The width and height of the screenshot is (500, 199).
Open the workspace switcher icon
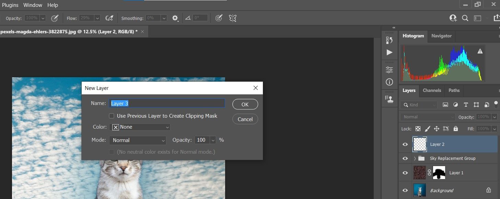click(x=477, y=18)
